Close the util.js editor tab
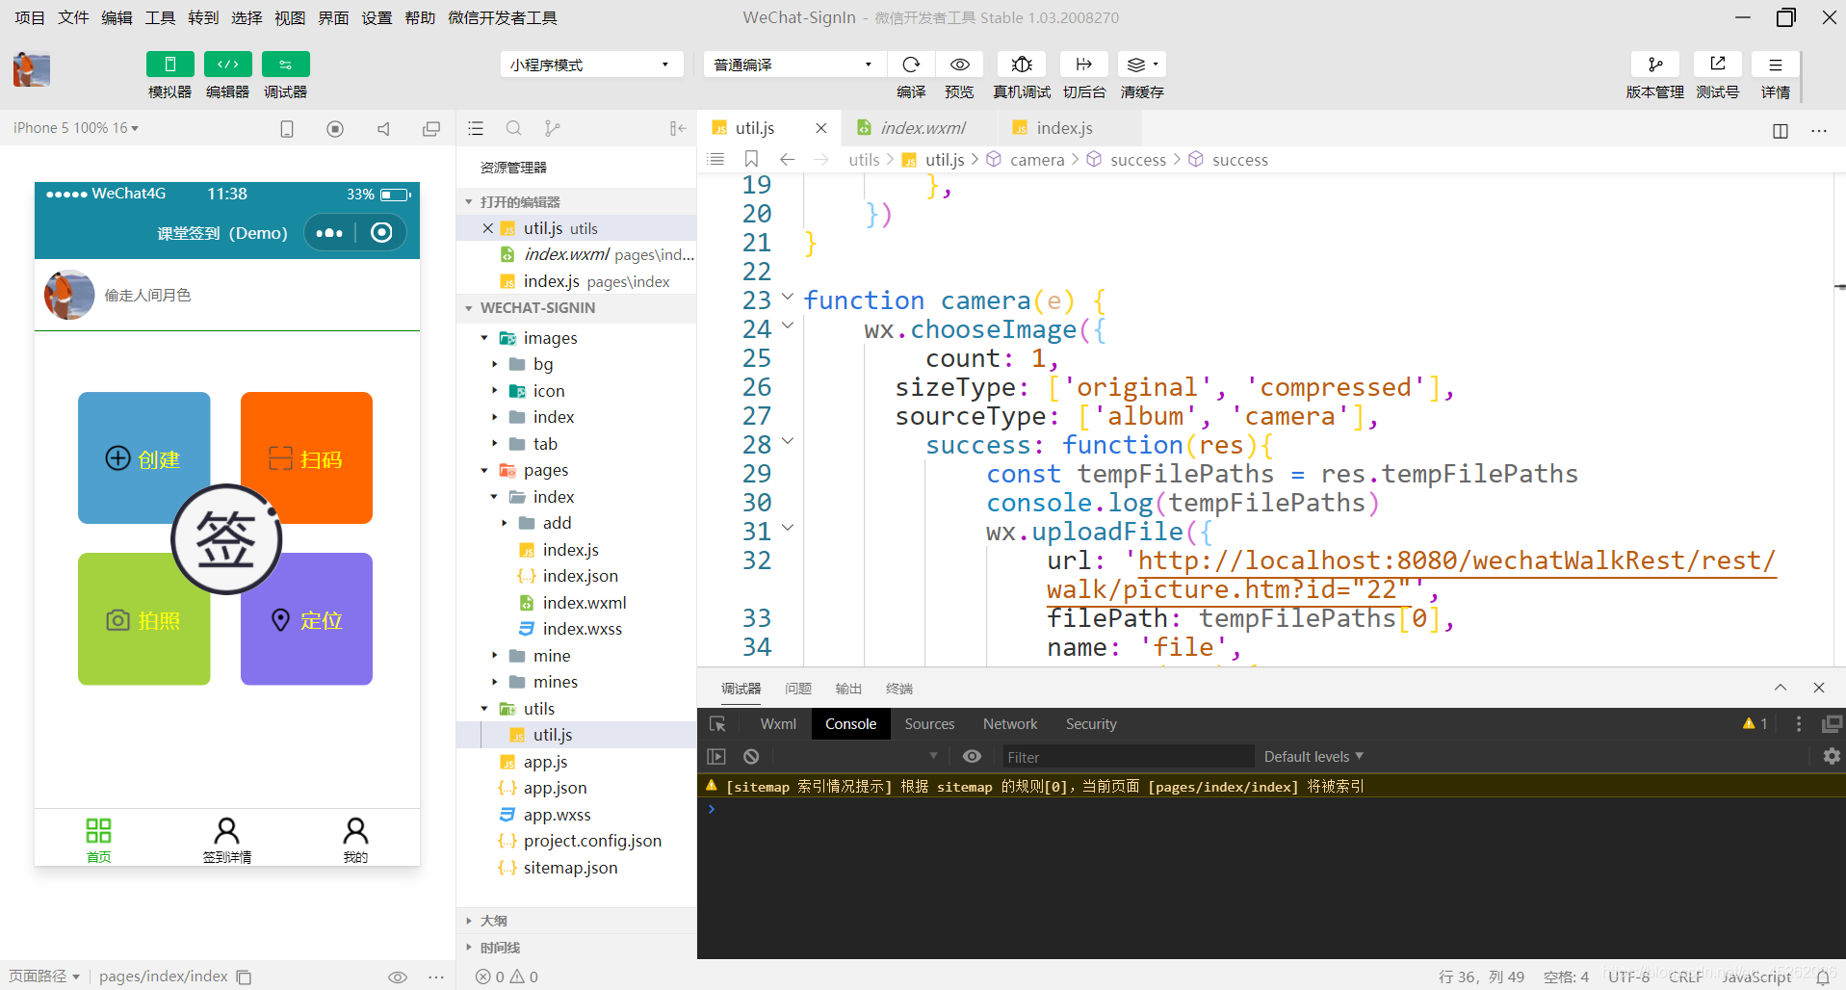Screen dimensions: 1846x990 [821, 128]
